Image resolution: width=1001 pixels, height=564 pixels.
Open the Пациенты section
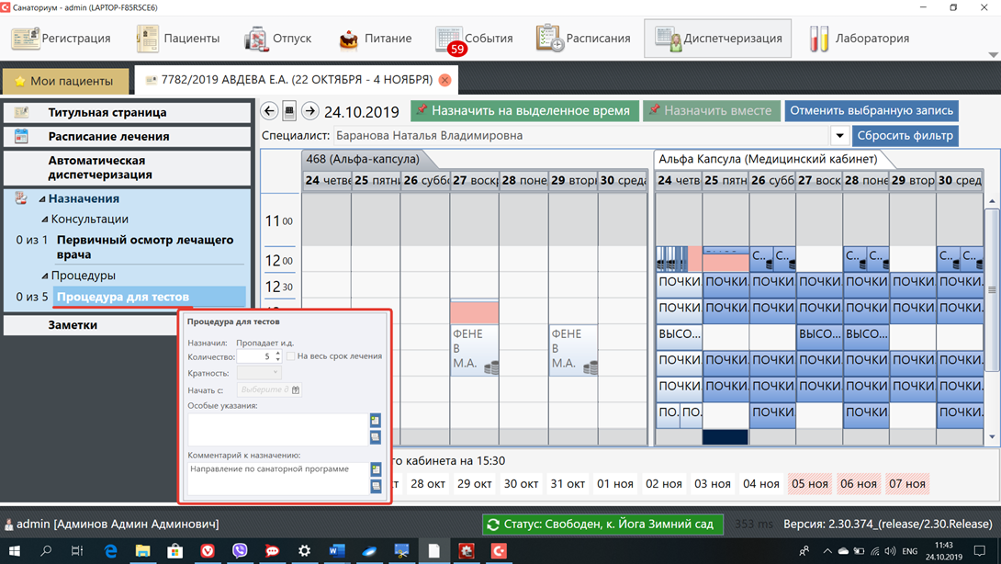[178, 39]
